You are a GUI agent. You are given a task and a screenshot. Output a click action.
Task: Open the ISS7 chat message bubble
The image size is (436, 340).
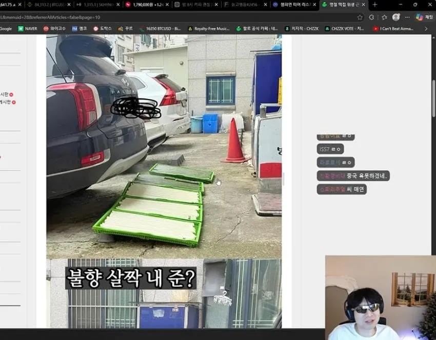[x=330, y=149]
